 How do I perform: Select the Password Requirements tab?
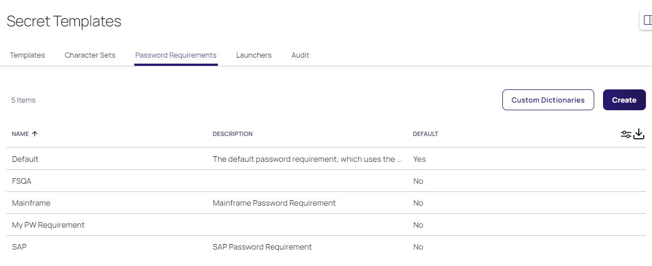(176, 55)
